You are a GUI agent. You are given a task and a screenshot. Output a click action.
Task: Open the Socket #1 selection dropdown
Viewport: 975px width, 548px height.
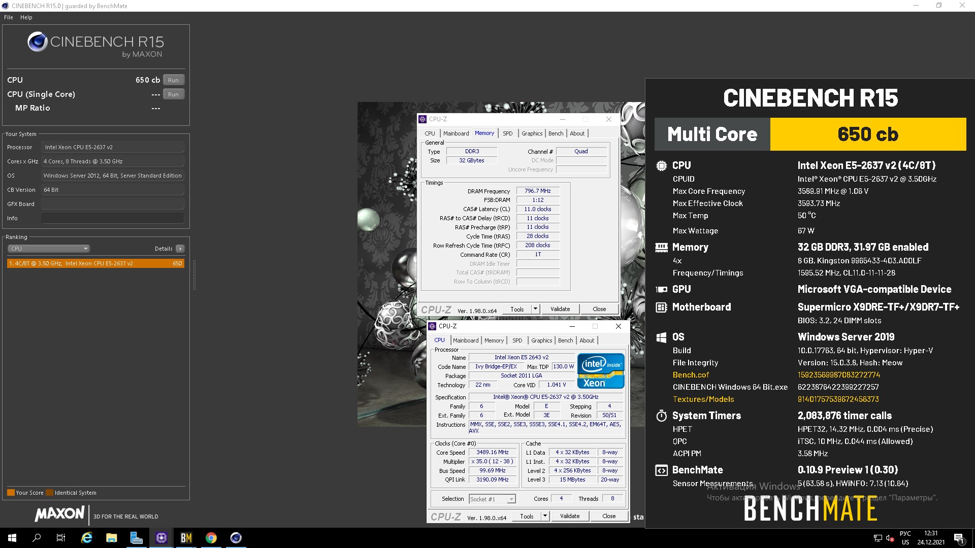click(492, 499)
